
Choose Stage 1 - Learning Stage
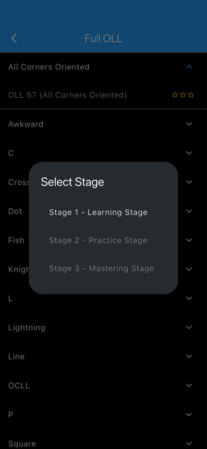point(98,212)
